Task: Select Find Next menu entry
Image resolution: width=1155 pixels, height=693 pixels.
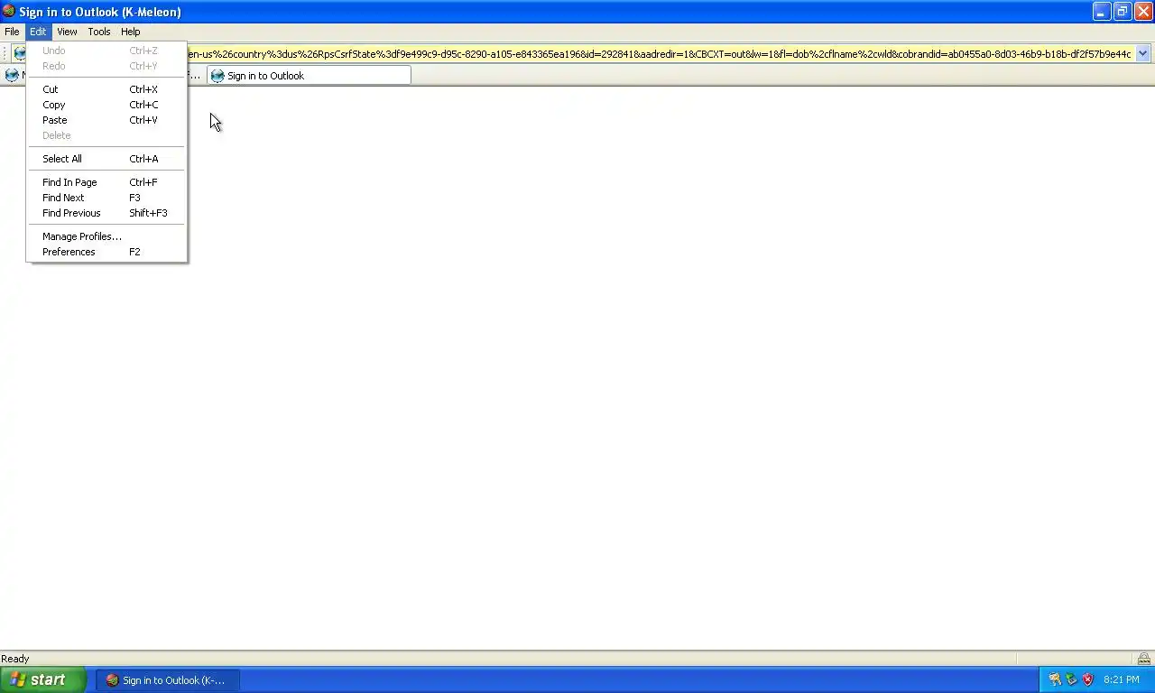Action: pyautogui.click(x=106, y=198)
